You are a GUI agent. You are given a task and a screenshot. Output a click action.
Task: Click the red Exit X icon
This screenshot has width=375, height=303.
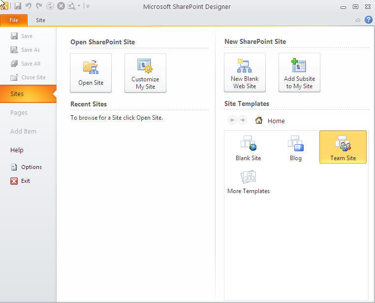pyautogui.click(x=14, y=181)
